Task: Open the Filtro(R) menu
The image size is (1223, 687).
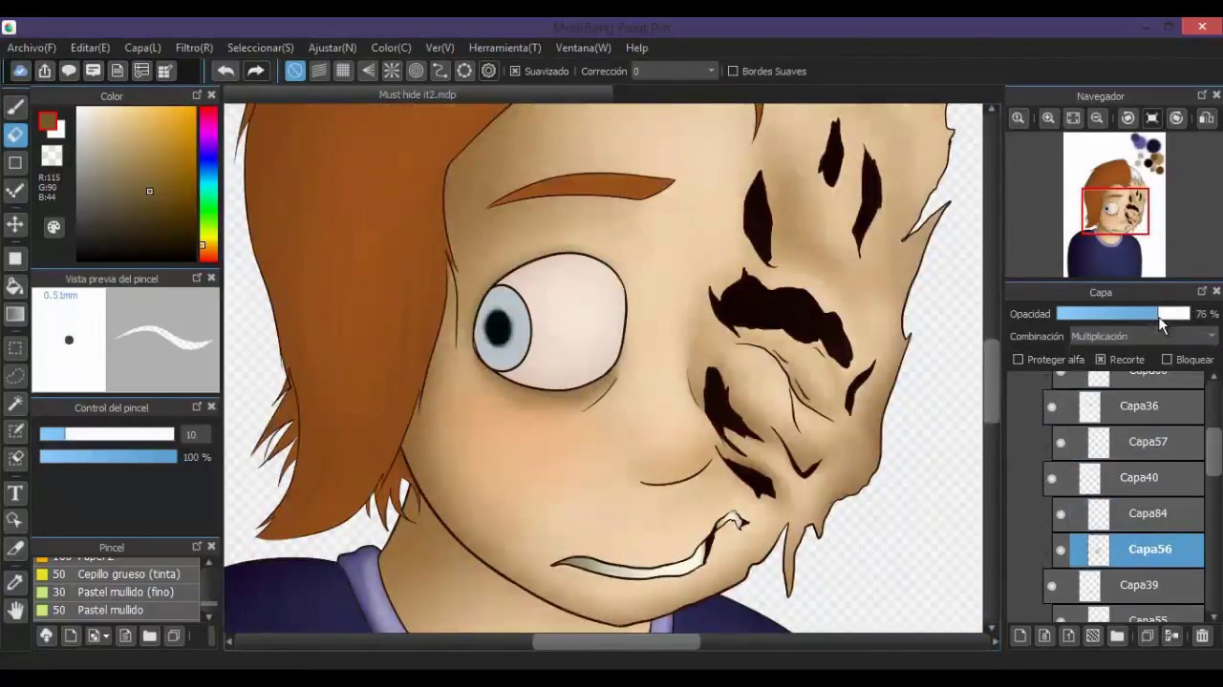Action: pos(194,48)
